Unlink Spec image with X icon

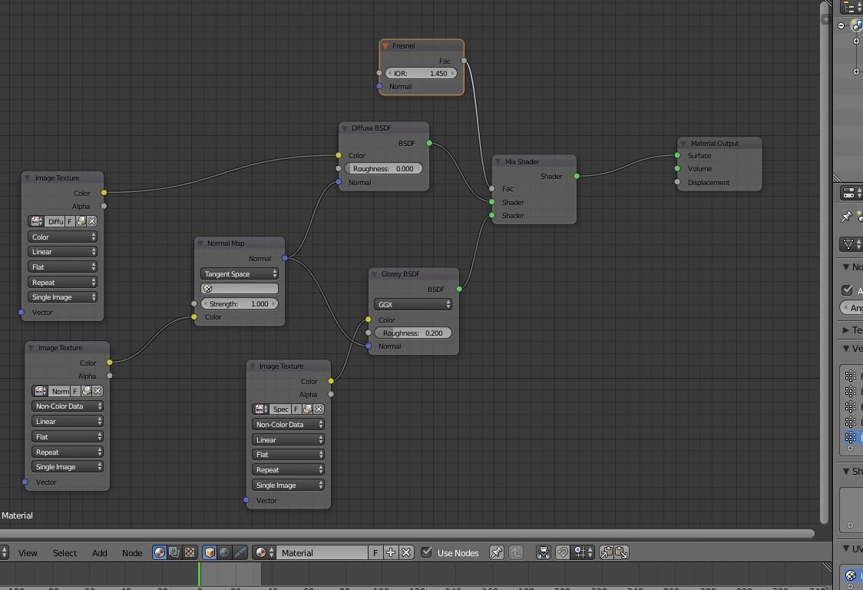tap(319, 409)
